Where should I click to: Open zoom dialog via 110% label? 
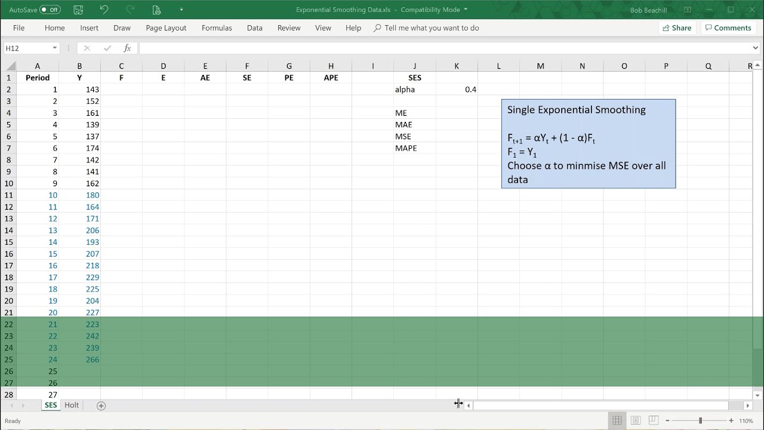pos(746,420)
